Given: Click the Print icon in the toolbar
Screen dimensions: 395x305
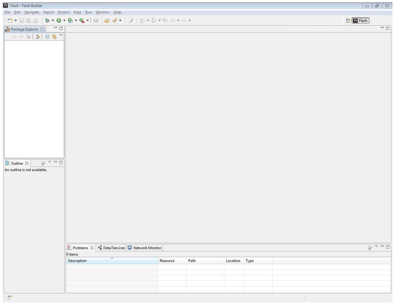Looking at the screenshot, I should click(x=35, y=20).
